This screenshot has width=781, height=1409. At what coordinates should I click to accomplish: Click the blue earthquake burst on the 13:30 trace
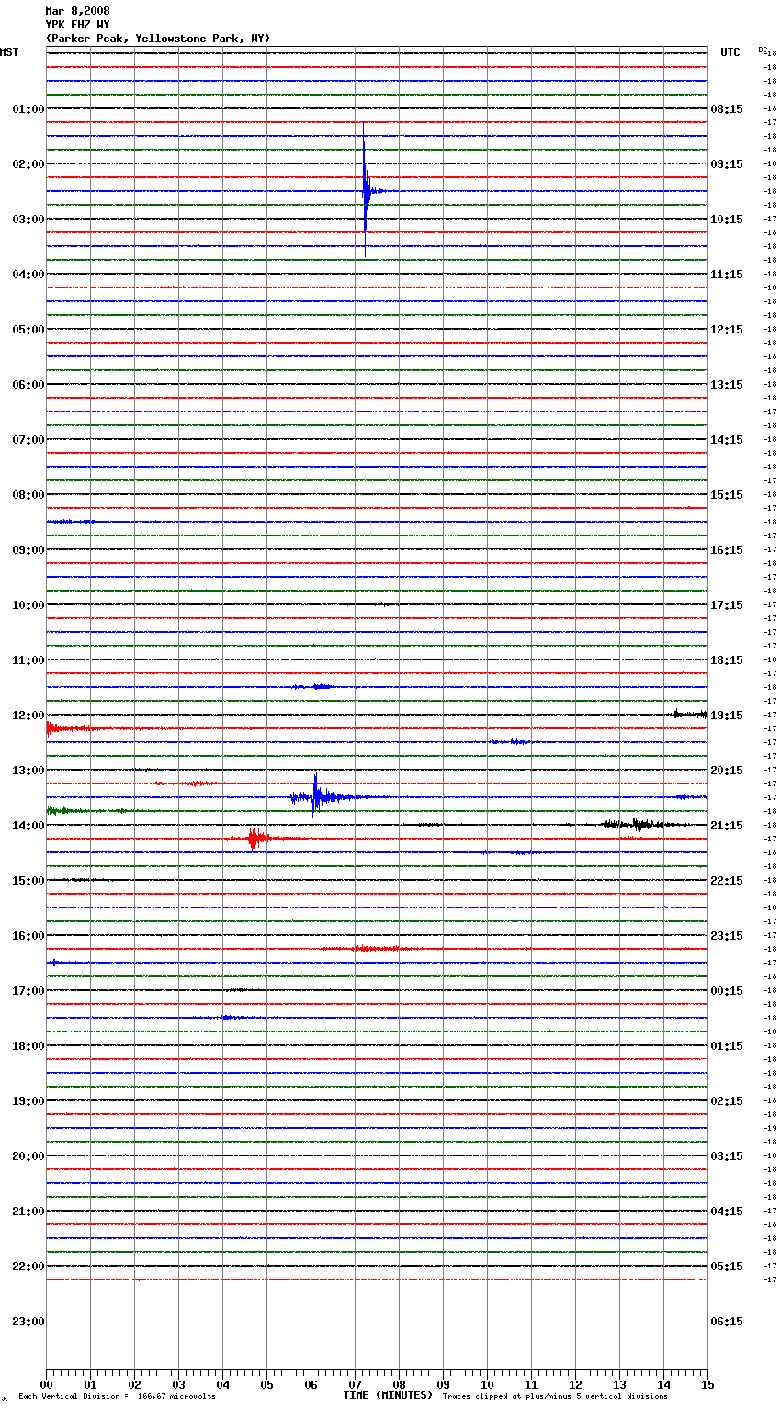pos(317,796)
